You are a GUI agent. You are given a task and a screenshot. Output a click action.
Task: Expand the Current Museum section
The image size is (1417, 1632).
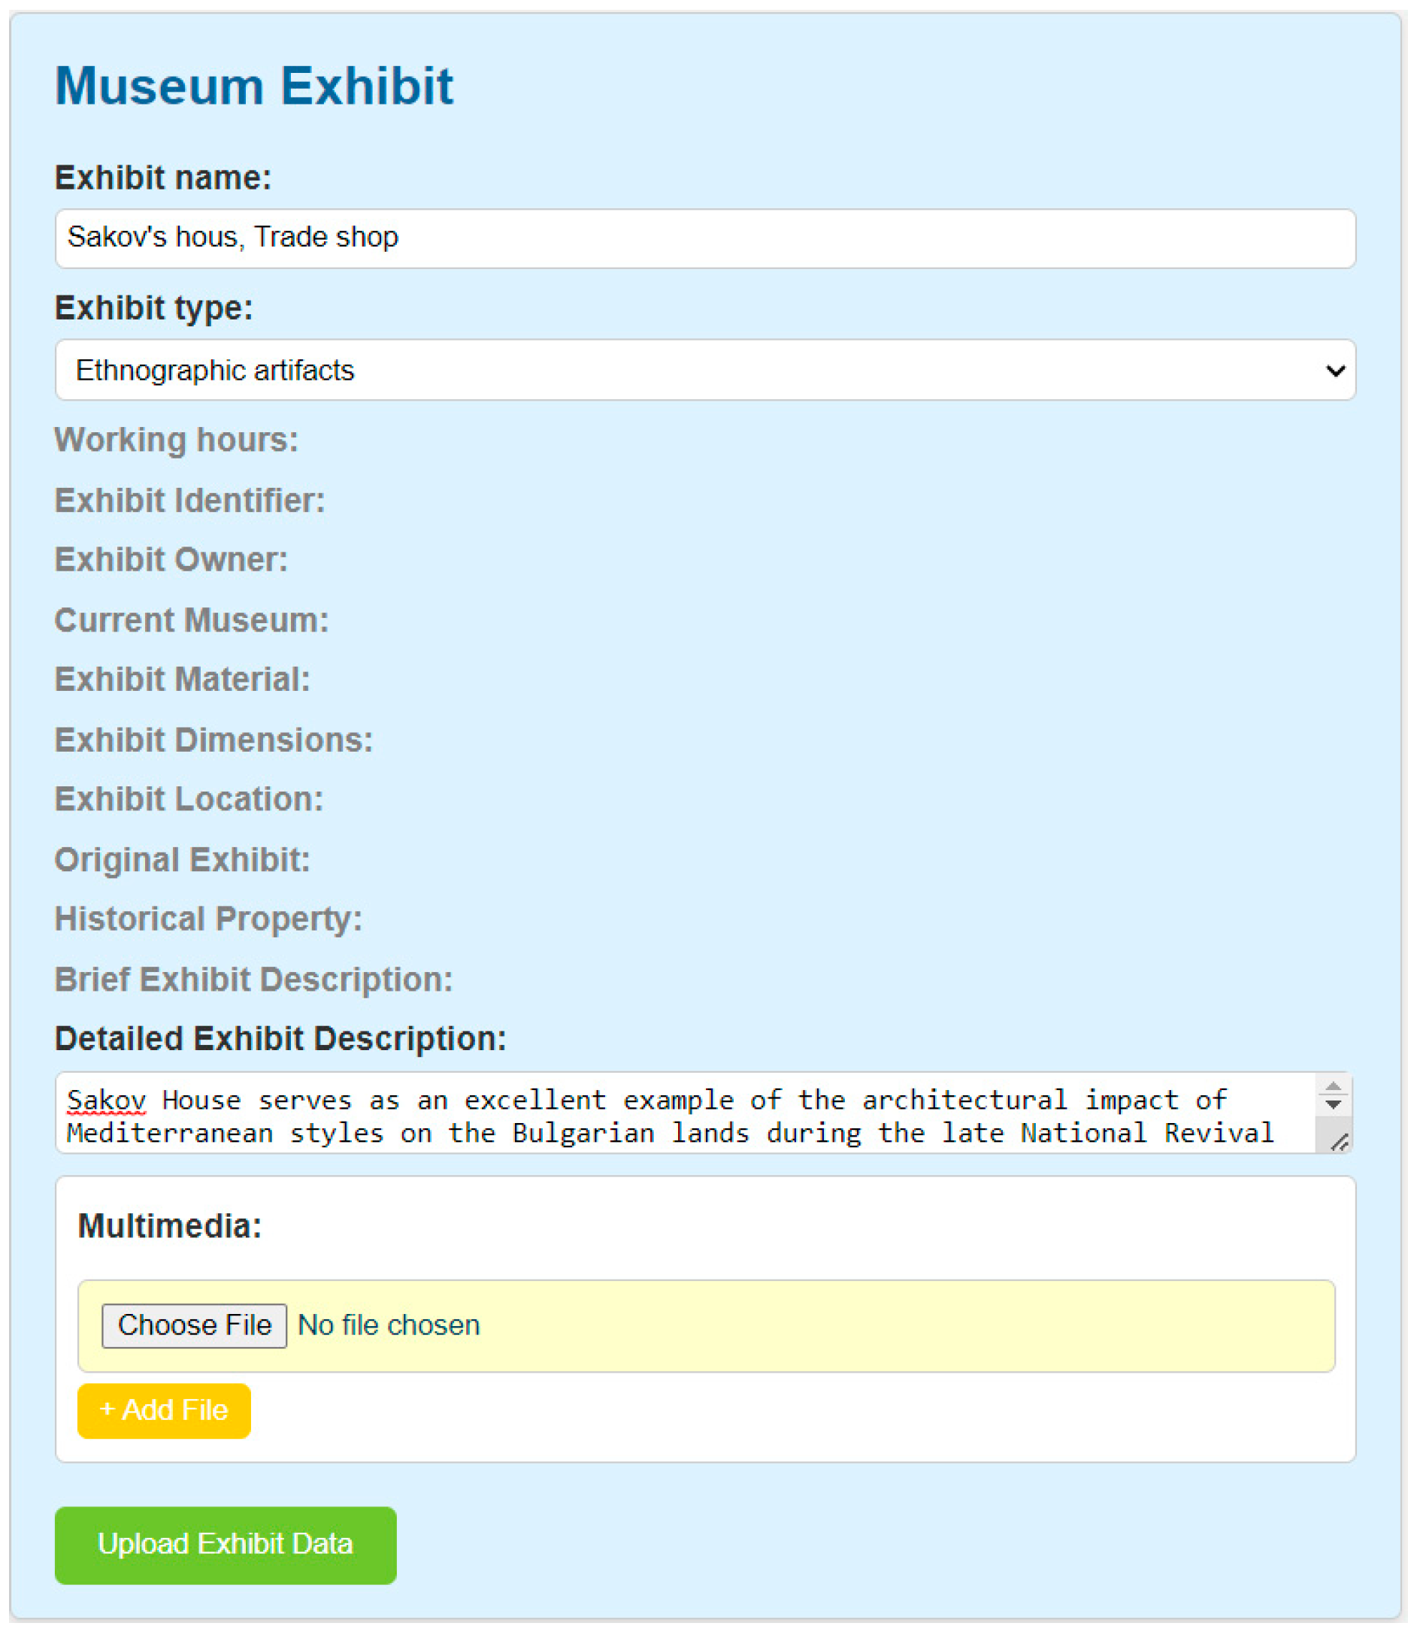[192, 620]
